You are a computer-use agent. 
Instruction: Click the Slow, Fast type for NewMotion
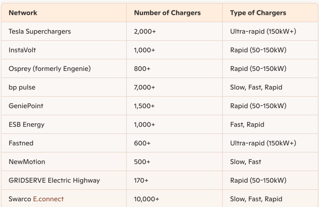pos(245,162)
